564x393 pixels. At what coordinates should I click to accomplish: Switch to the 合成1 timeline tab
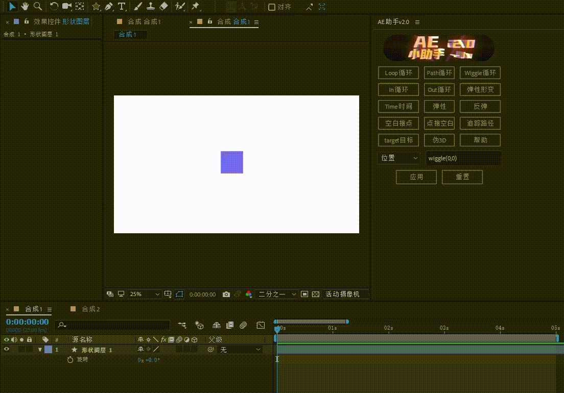[x=33, y=309]
